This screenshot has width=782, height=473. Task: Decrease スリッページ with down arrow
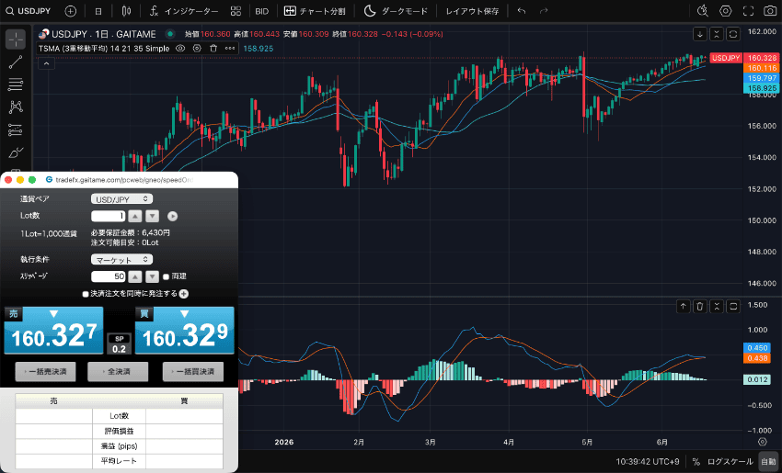click(152, 276)
